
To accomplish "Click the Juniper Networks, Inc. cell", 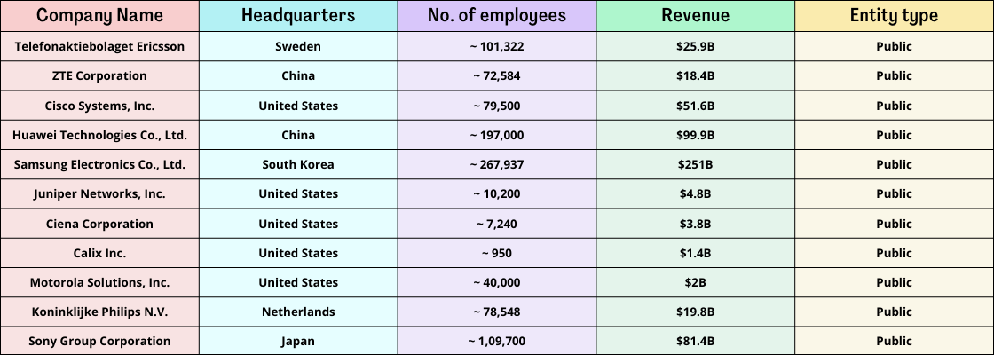I will [99, 193].
